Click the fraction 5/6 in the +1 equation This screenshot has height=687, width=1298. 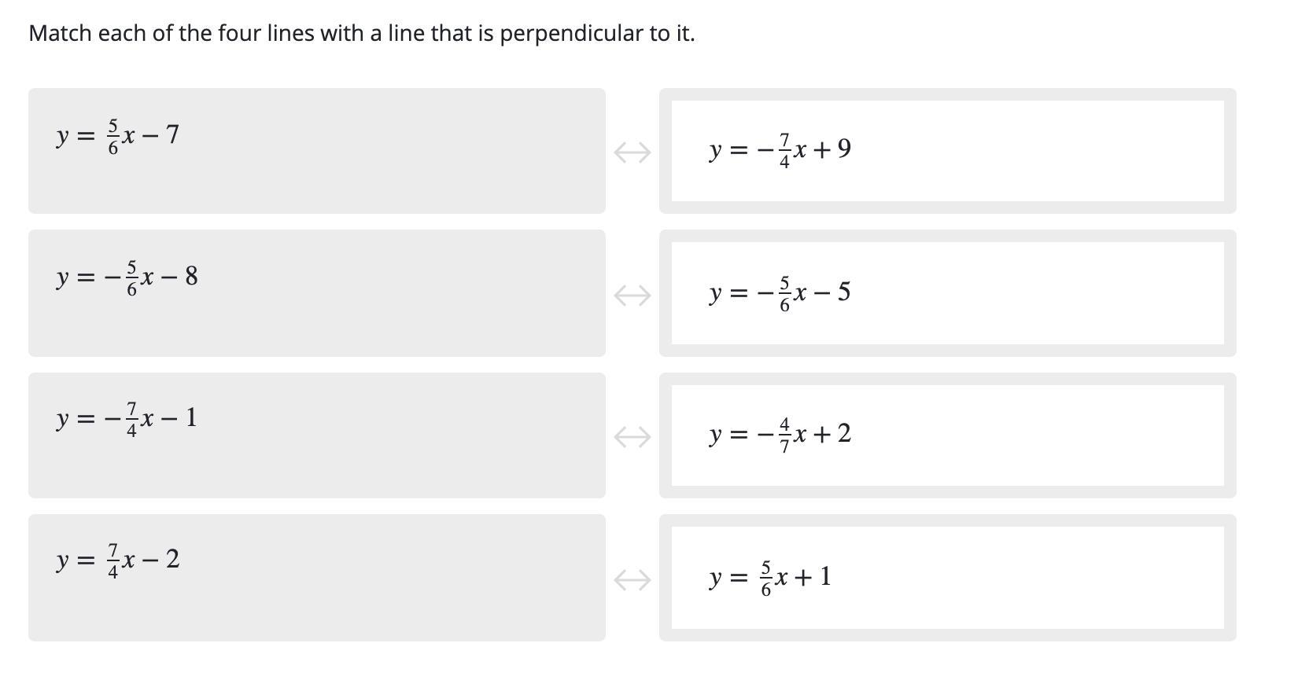click(765, 578)
